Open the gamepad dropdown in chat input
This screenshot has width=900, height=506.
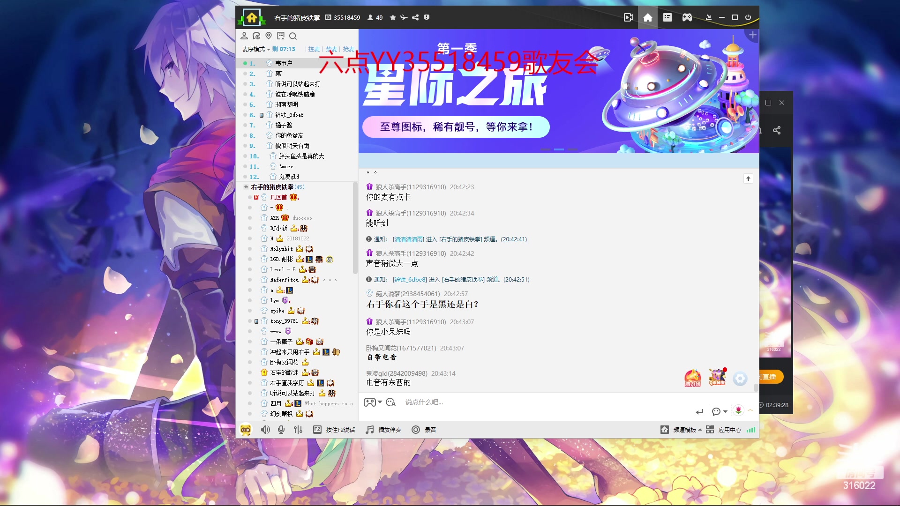coord(373,402)
